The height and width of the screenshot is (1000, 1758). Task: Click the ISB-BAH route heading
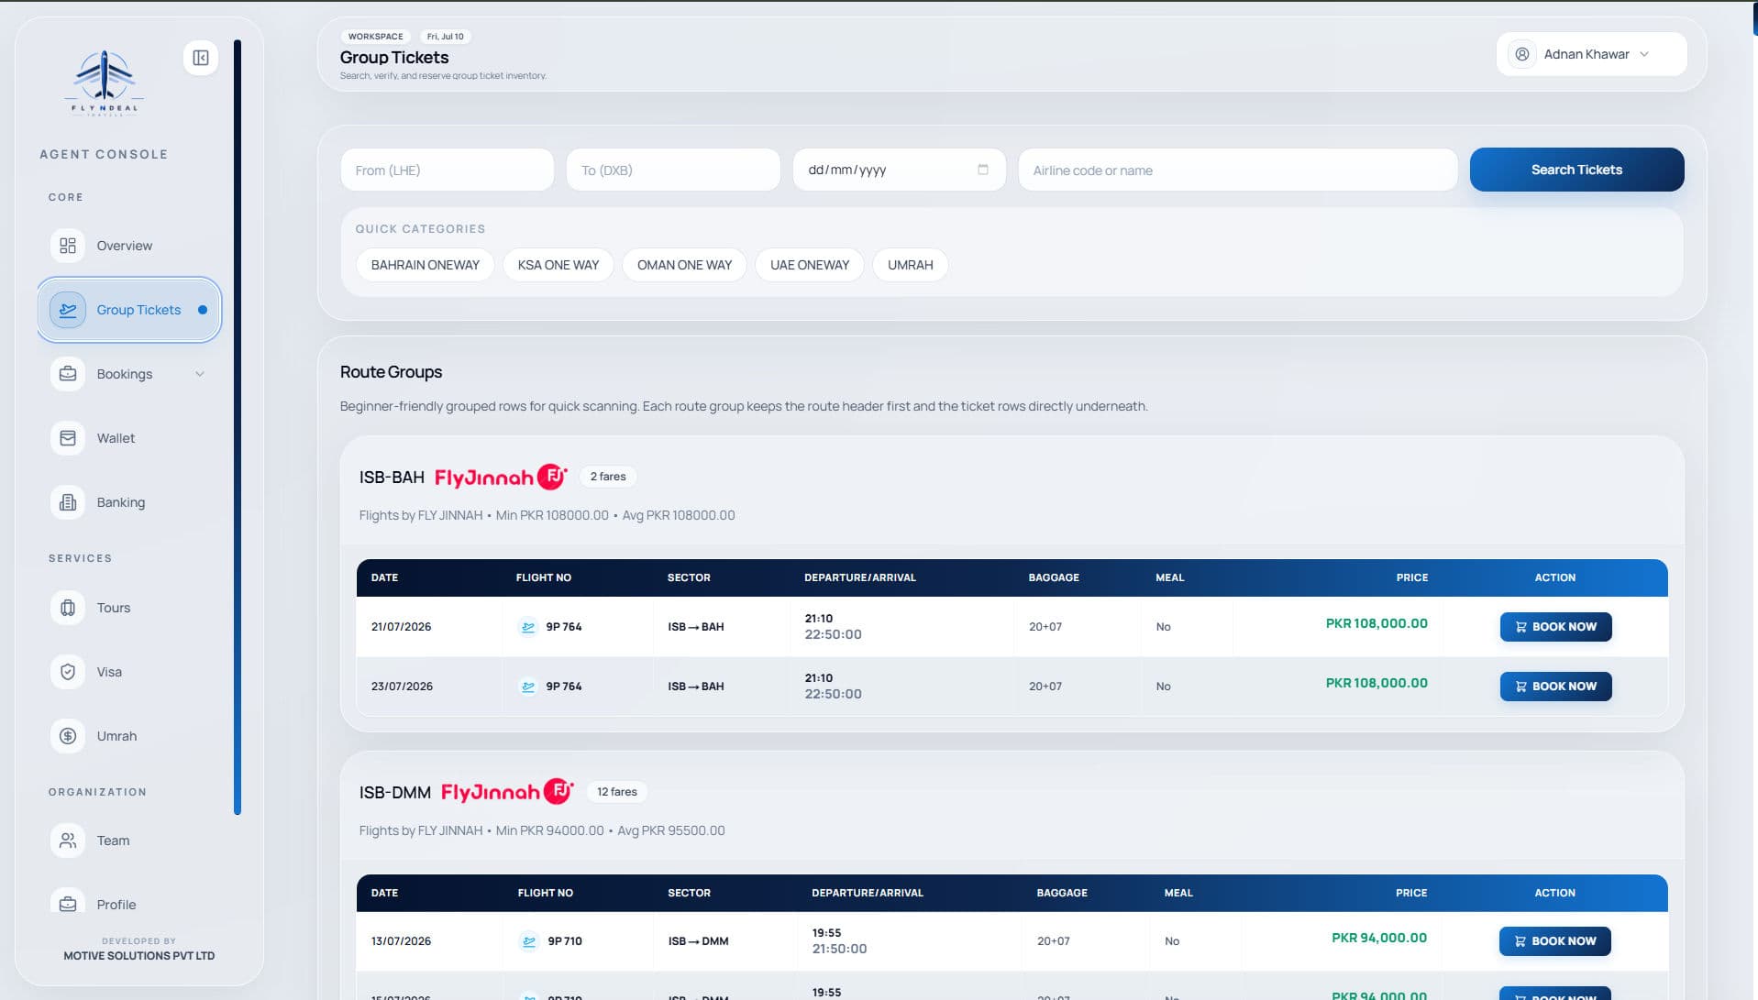click(x=392, y=478)
